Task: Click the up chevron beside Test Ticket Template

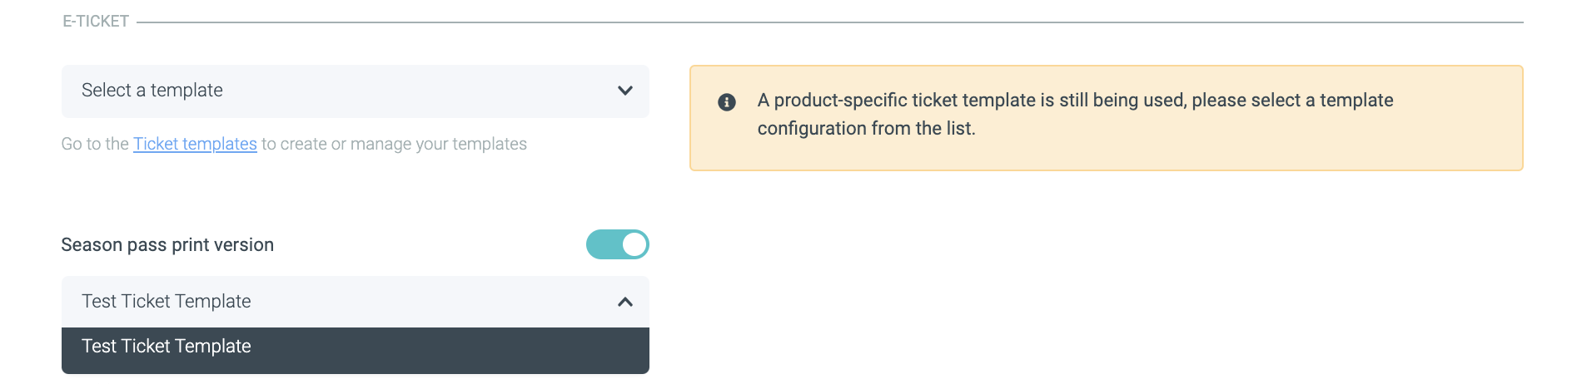Action: point(625,302)
